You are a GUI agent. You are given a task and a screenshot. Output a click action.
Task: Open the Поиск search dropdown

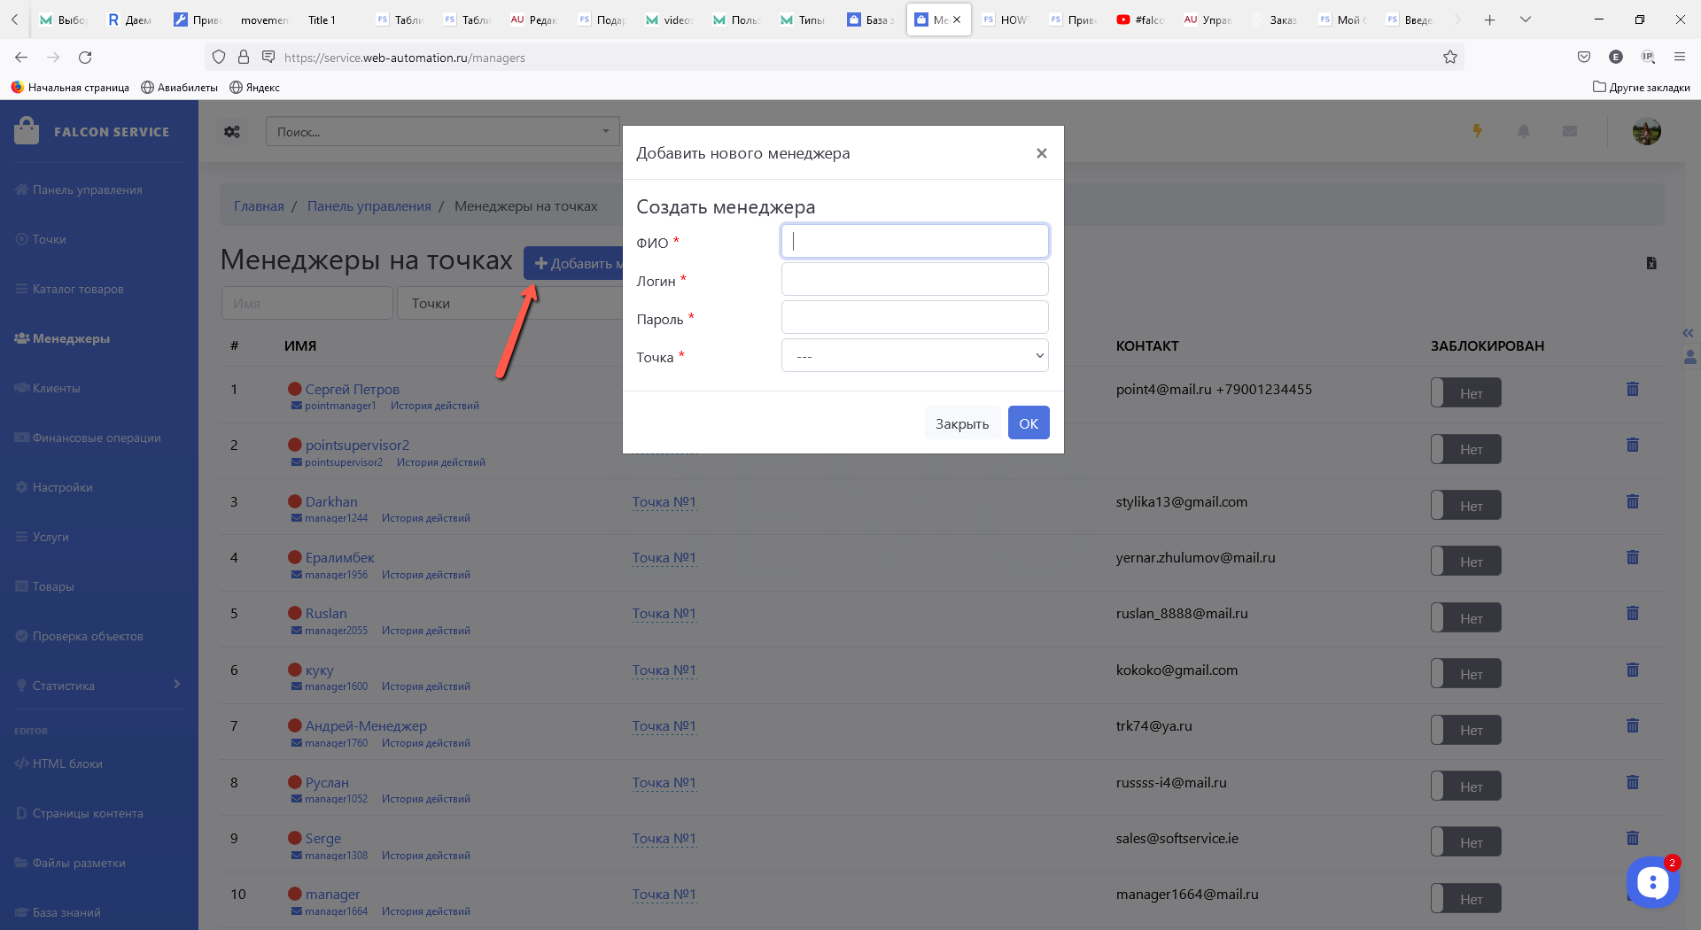click(441, 132)
